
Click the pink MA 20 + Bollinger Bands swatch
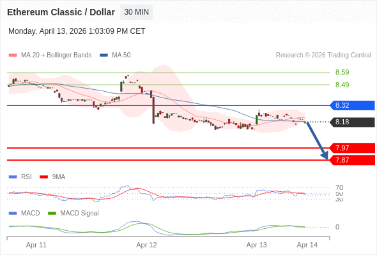point(13,55)
